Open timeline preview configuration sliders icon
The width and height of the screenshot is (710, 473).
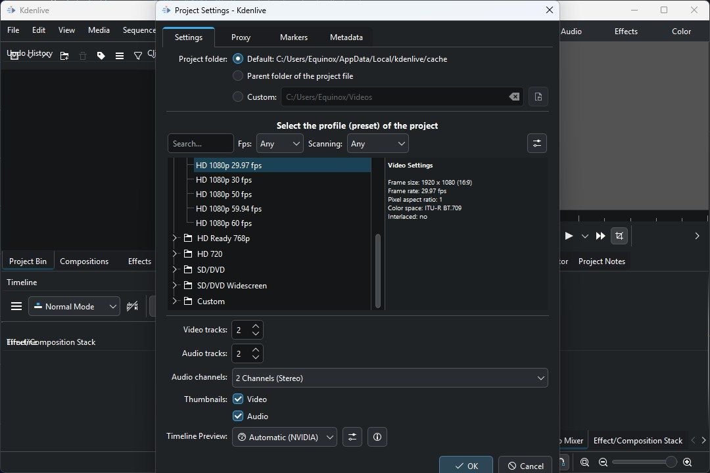(x=352, y=438)
